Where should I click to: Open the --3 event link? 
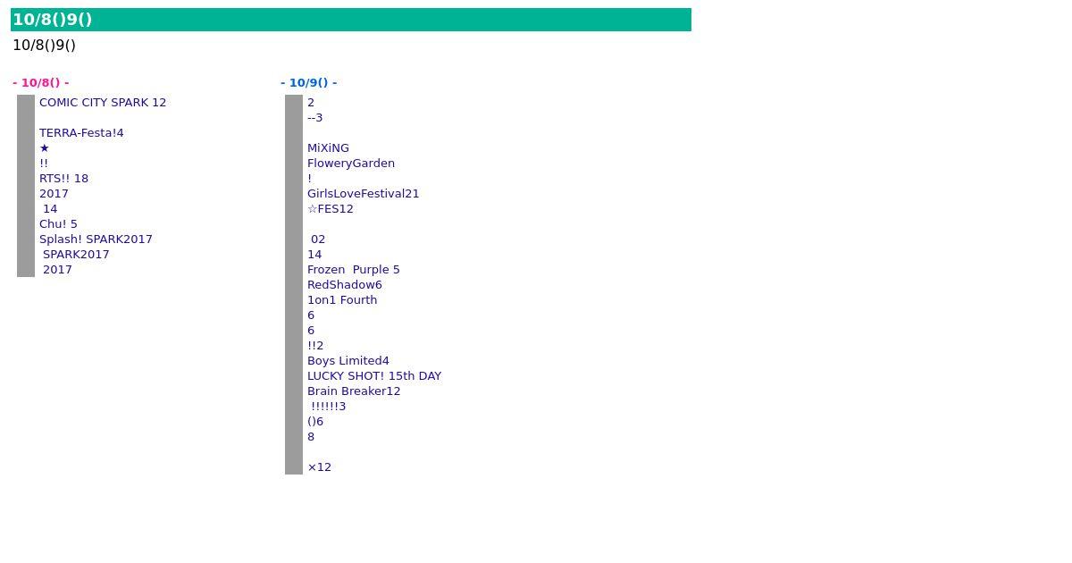(x=315, y=118)
